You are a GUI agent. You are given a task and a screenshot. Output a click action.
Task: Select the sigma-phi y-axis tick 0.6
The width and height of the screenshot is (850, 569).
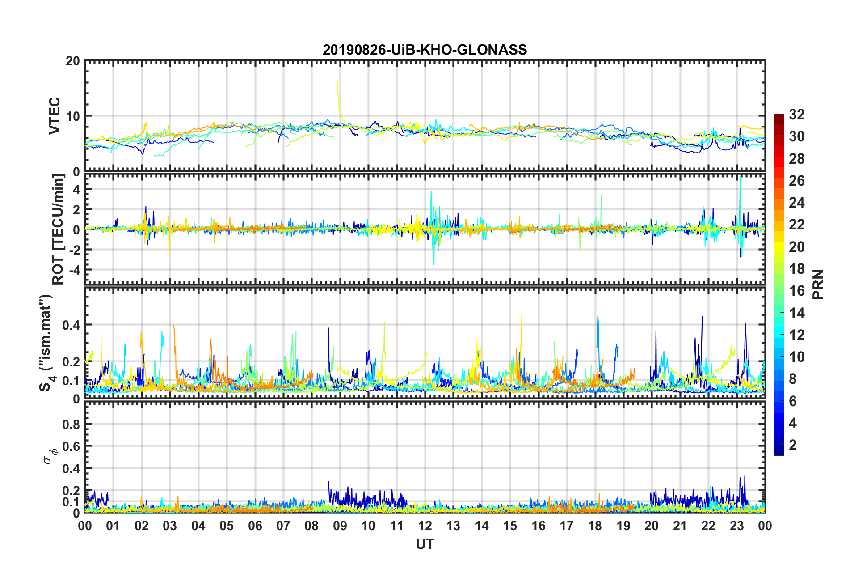coord(71,446)
